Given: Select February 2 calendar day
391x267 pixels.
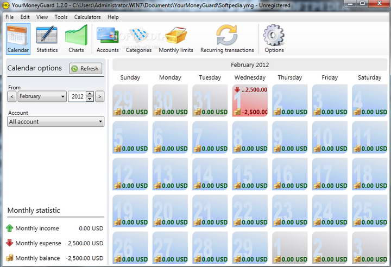Looking at the screenshot, I should point(290,100).
